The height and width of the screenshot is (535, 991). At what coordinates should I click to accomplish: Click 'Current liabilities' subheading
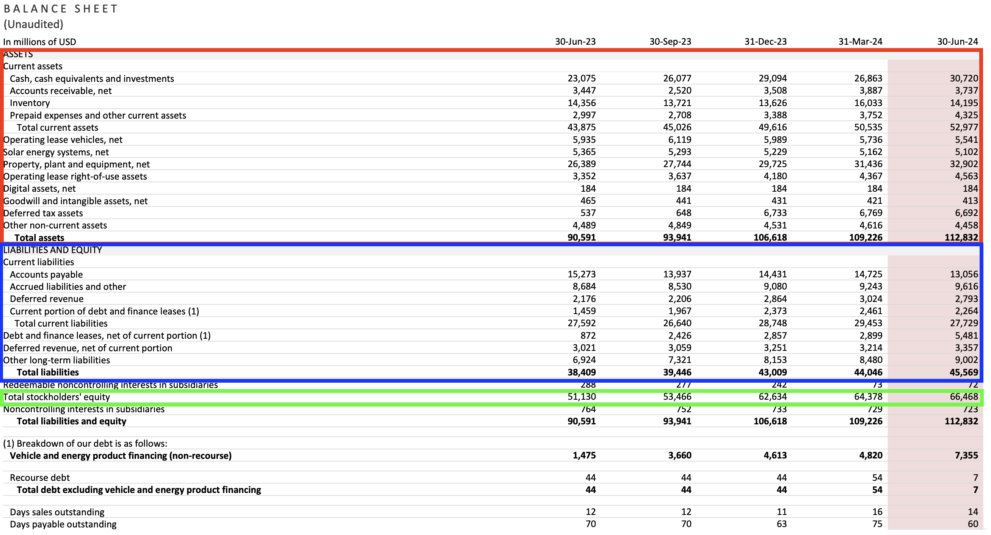tap(38, 262)
